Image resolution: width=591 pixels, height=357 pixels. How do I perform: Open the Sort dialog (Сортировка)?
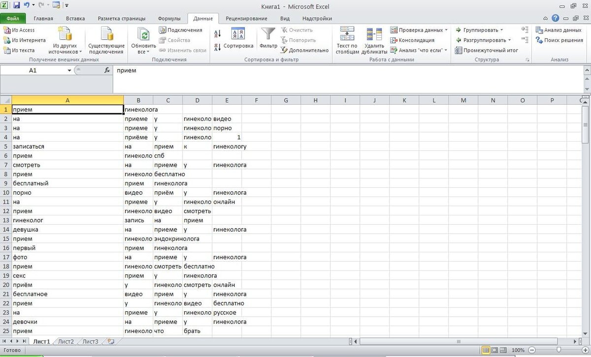238,38
